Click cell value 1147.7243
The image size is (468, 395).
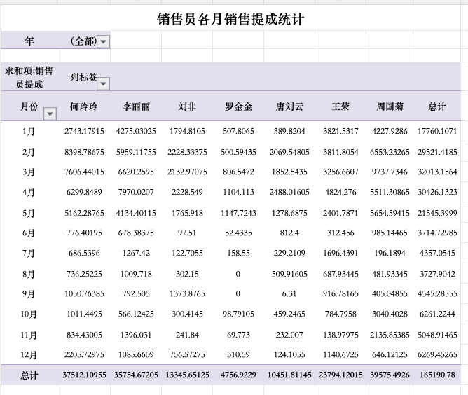click(238, 214)
